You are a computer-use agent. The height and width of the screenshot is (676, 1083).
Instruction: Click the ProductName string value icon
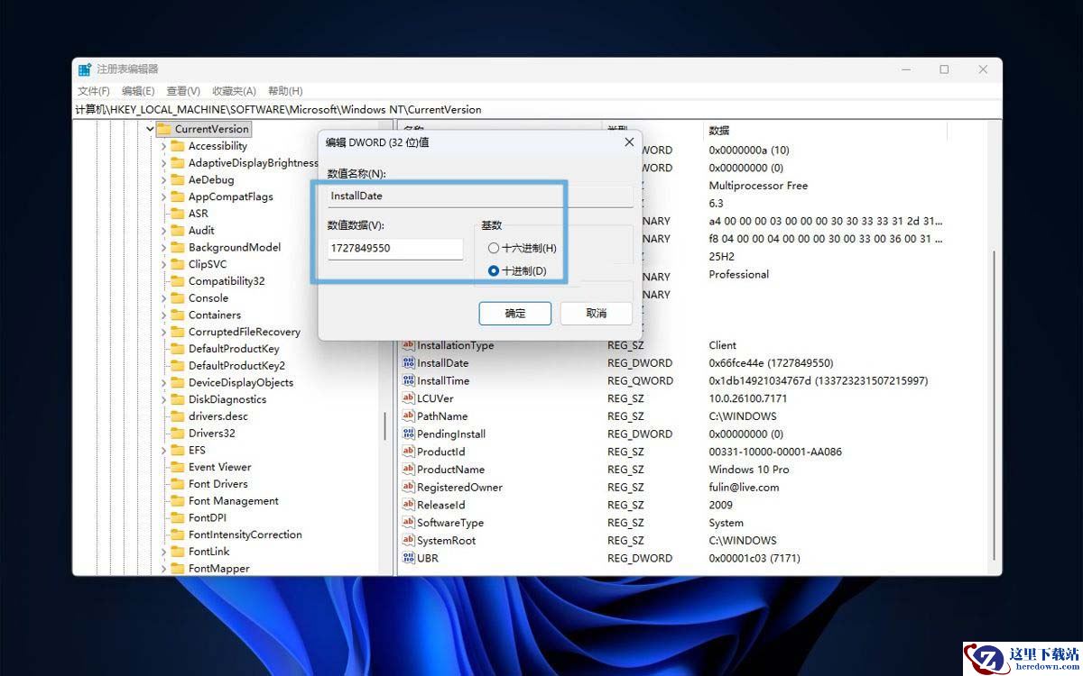coord(408,470)
